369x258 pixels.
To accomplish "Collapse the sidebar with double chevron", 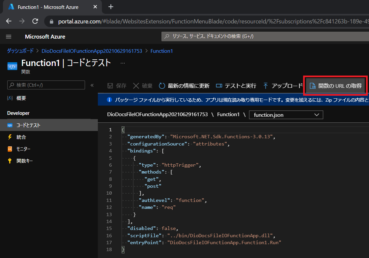I will click(x=92, y=85).
